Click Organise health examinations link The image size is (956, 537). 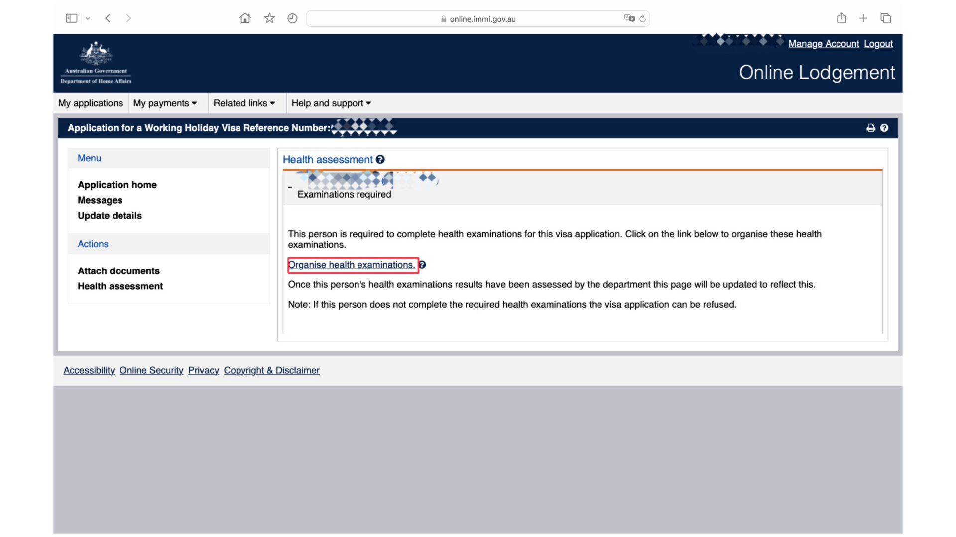tap(352, 265)
